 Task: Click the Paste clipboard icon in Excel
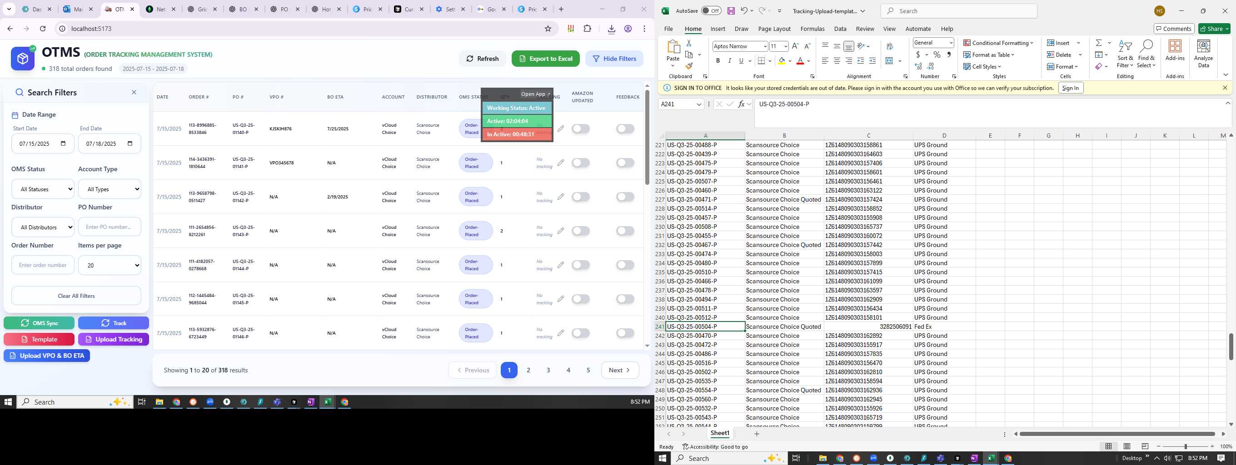pyautogui.click(x=673, y=47)
